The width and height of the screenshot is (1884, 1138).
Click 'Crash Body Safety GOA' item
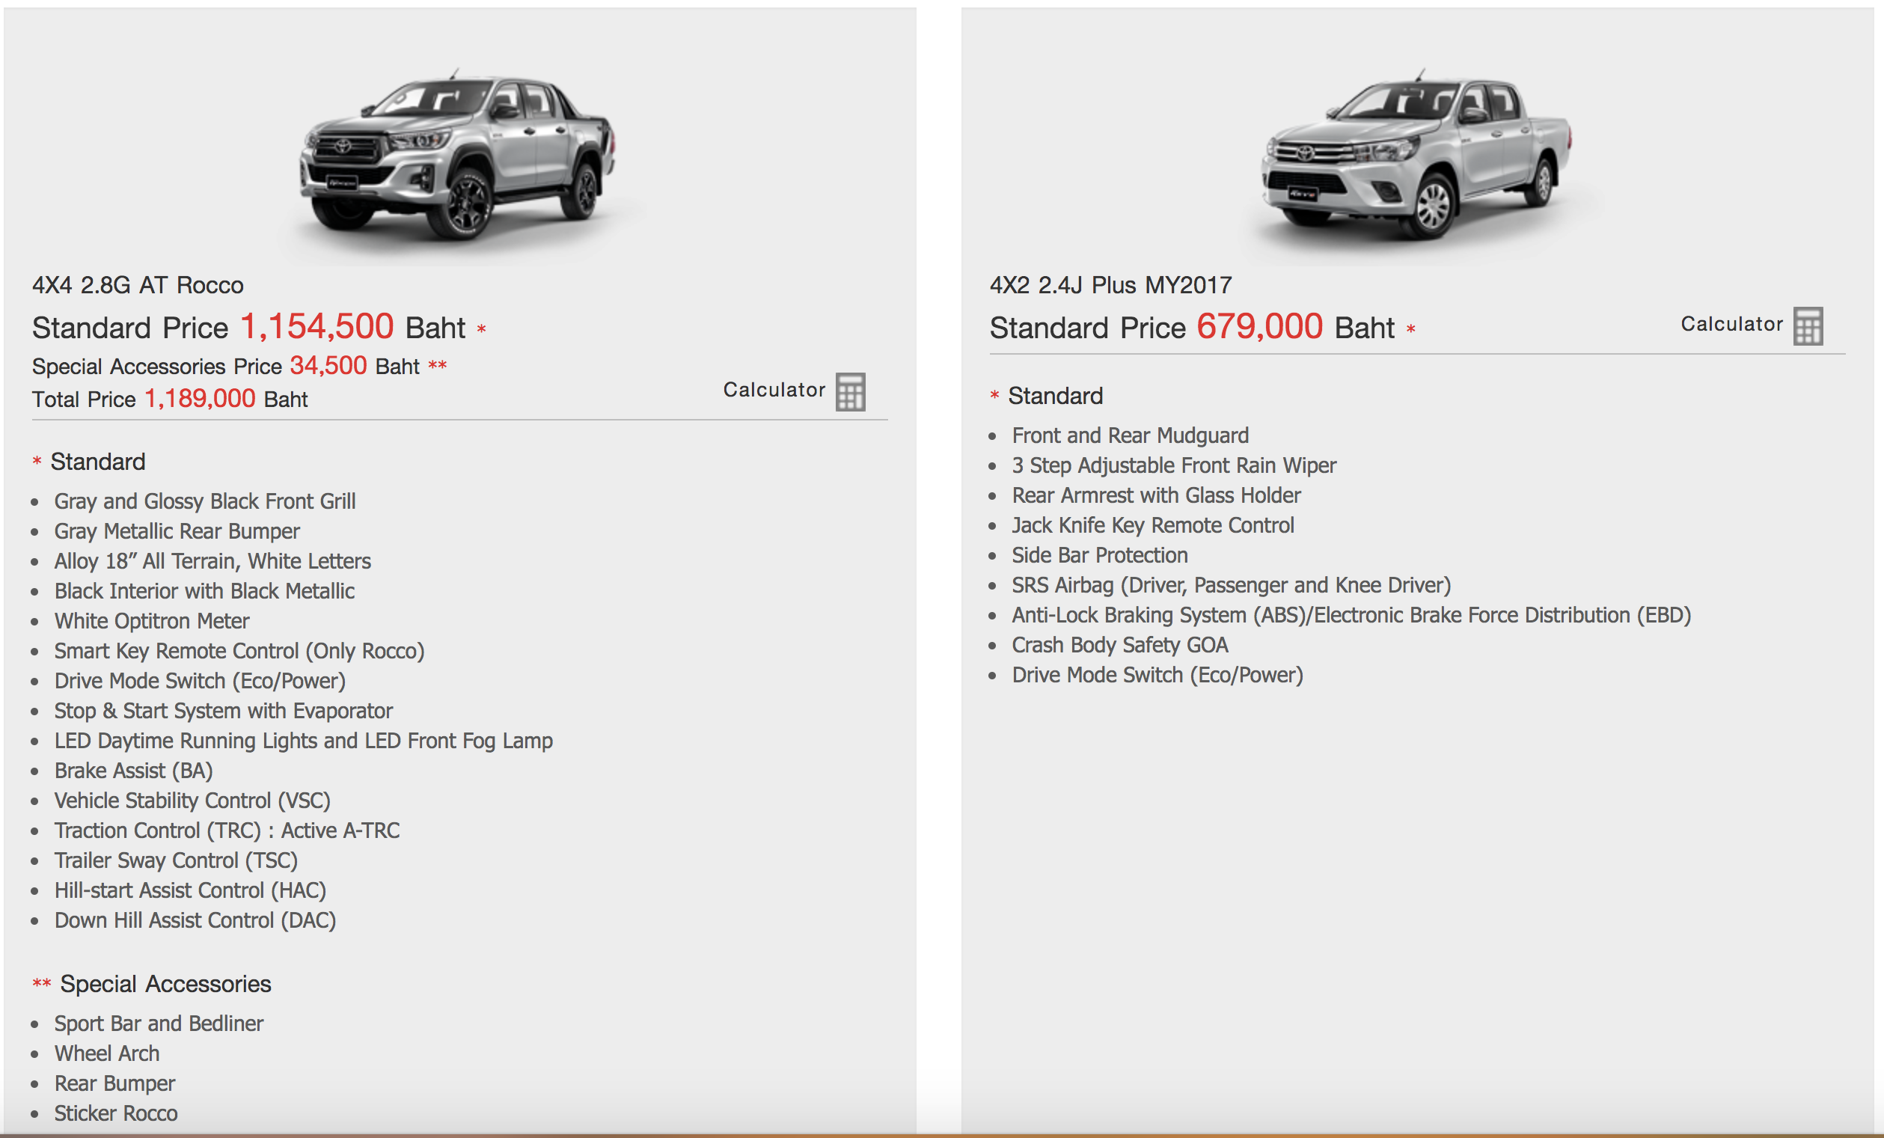1120,645
